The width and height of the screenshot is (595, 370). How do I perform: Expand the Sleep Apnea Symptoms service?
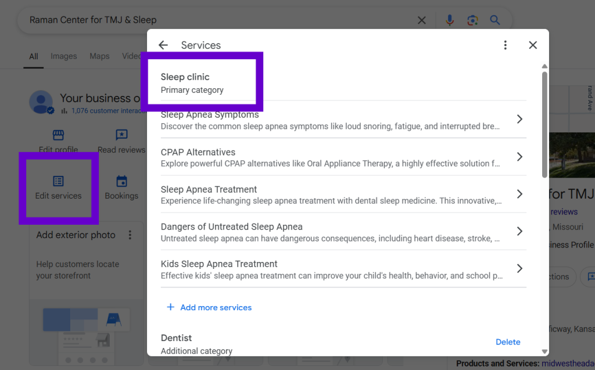click(x=520, y=120)
